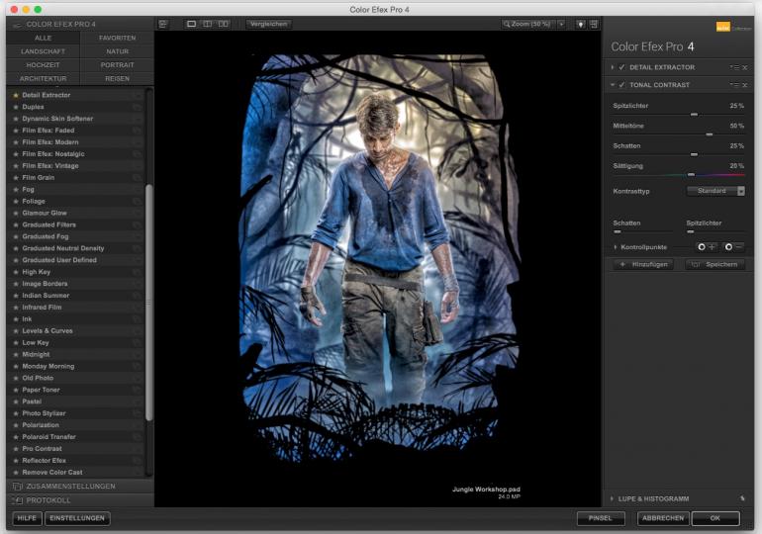
Task: Remove the Tonal Contrast filter with X
Action: coord(745,85)
